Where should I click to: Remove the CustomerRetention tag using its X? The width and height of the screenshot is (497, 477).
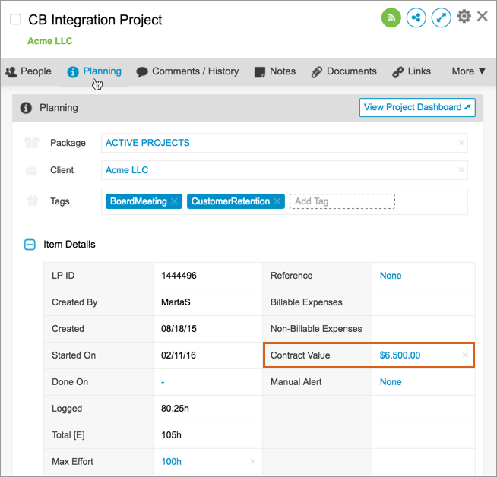click(x=277, y=201)
